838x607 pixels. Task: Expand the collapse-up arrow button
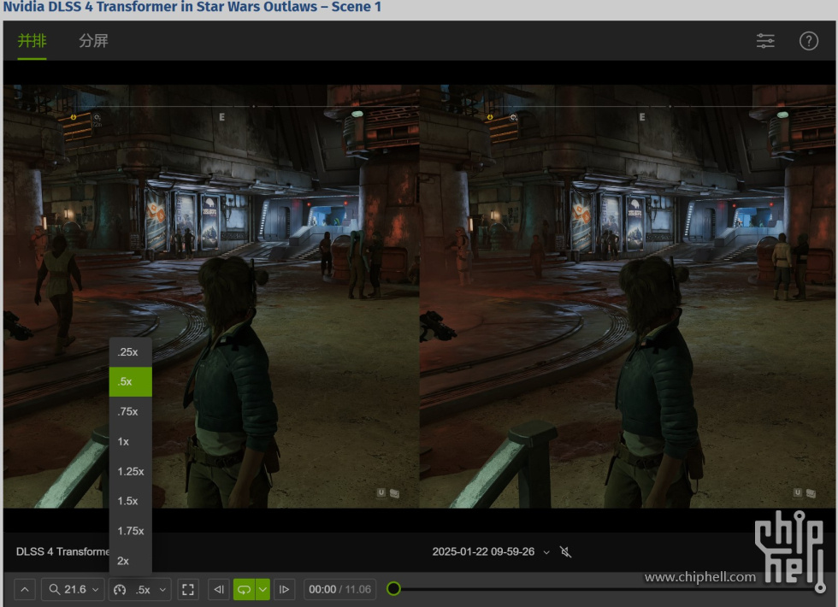tap(25, 589)
